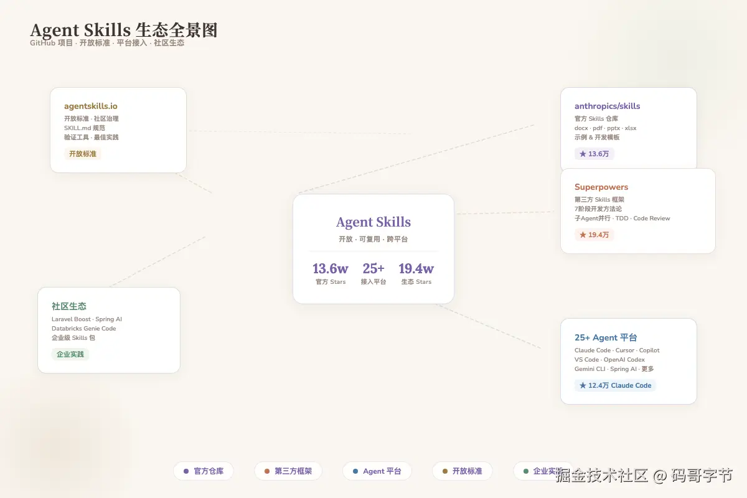Select the 社区生态 card title
Image resolution: width=747 pixels, height=498 pixels.
coord(69,306)
